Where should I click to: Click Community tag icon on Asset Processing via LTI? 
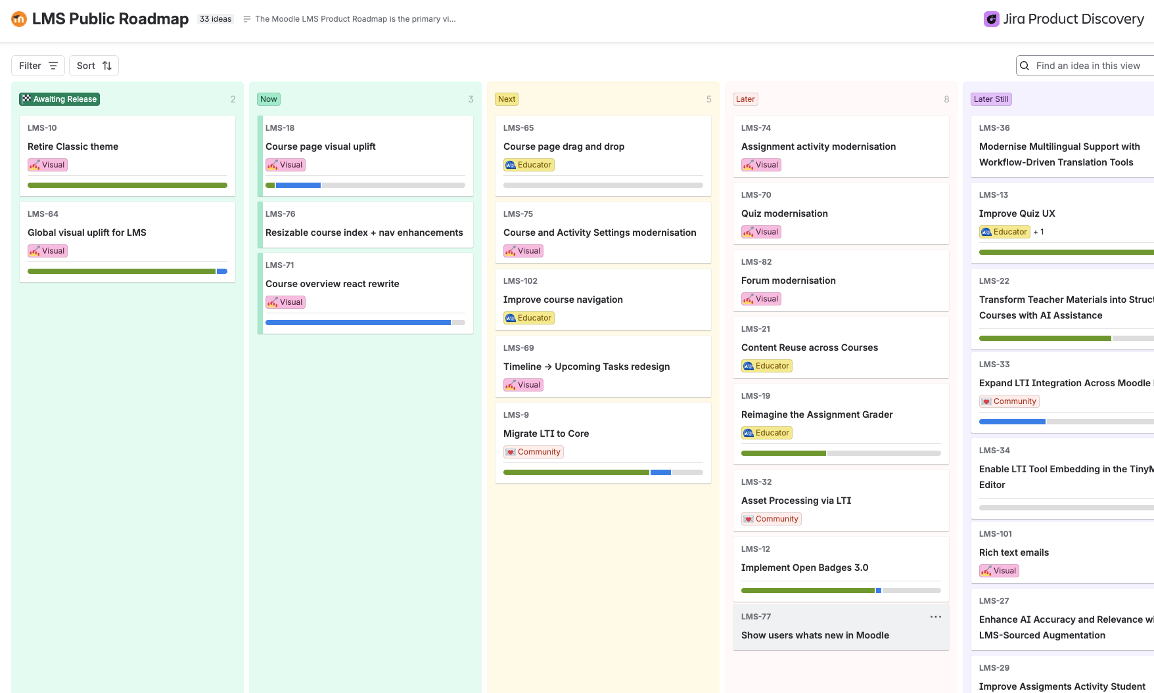(749, 519)
